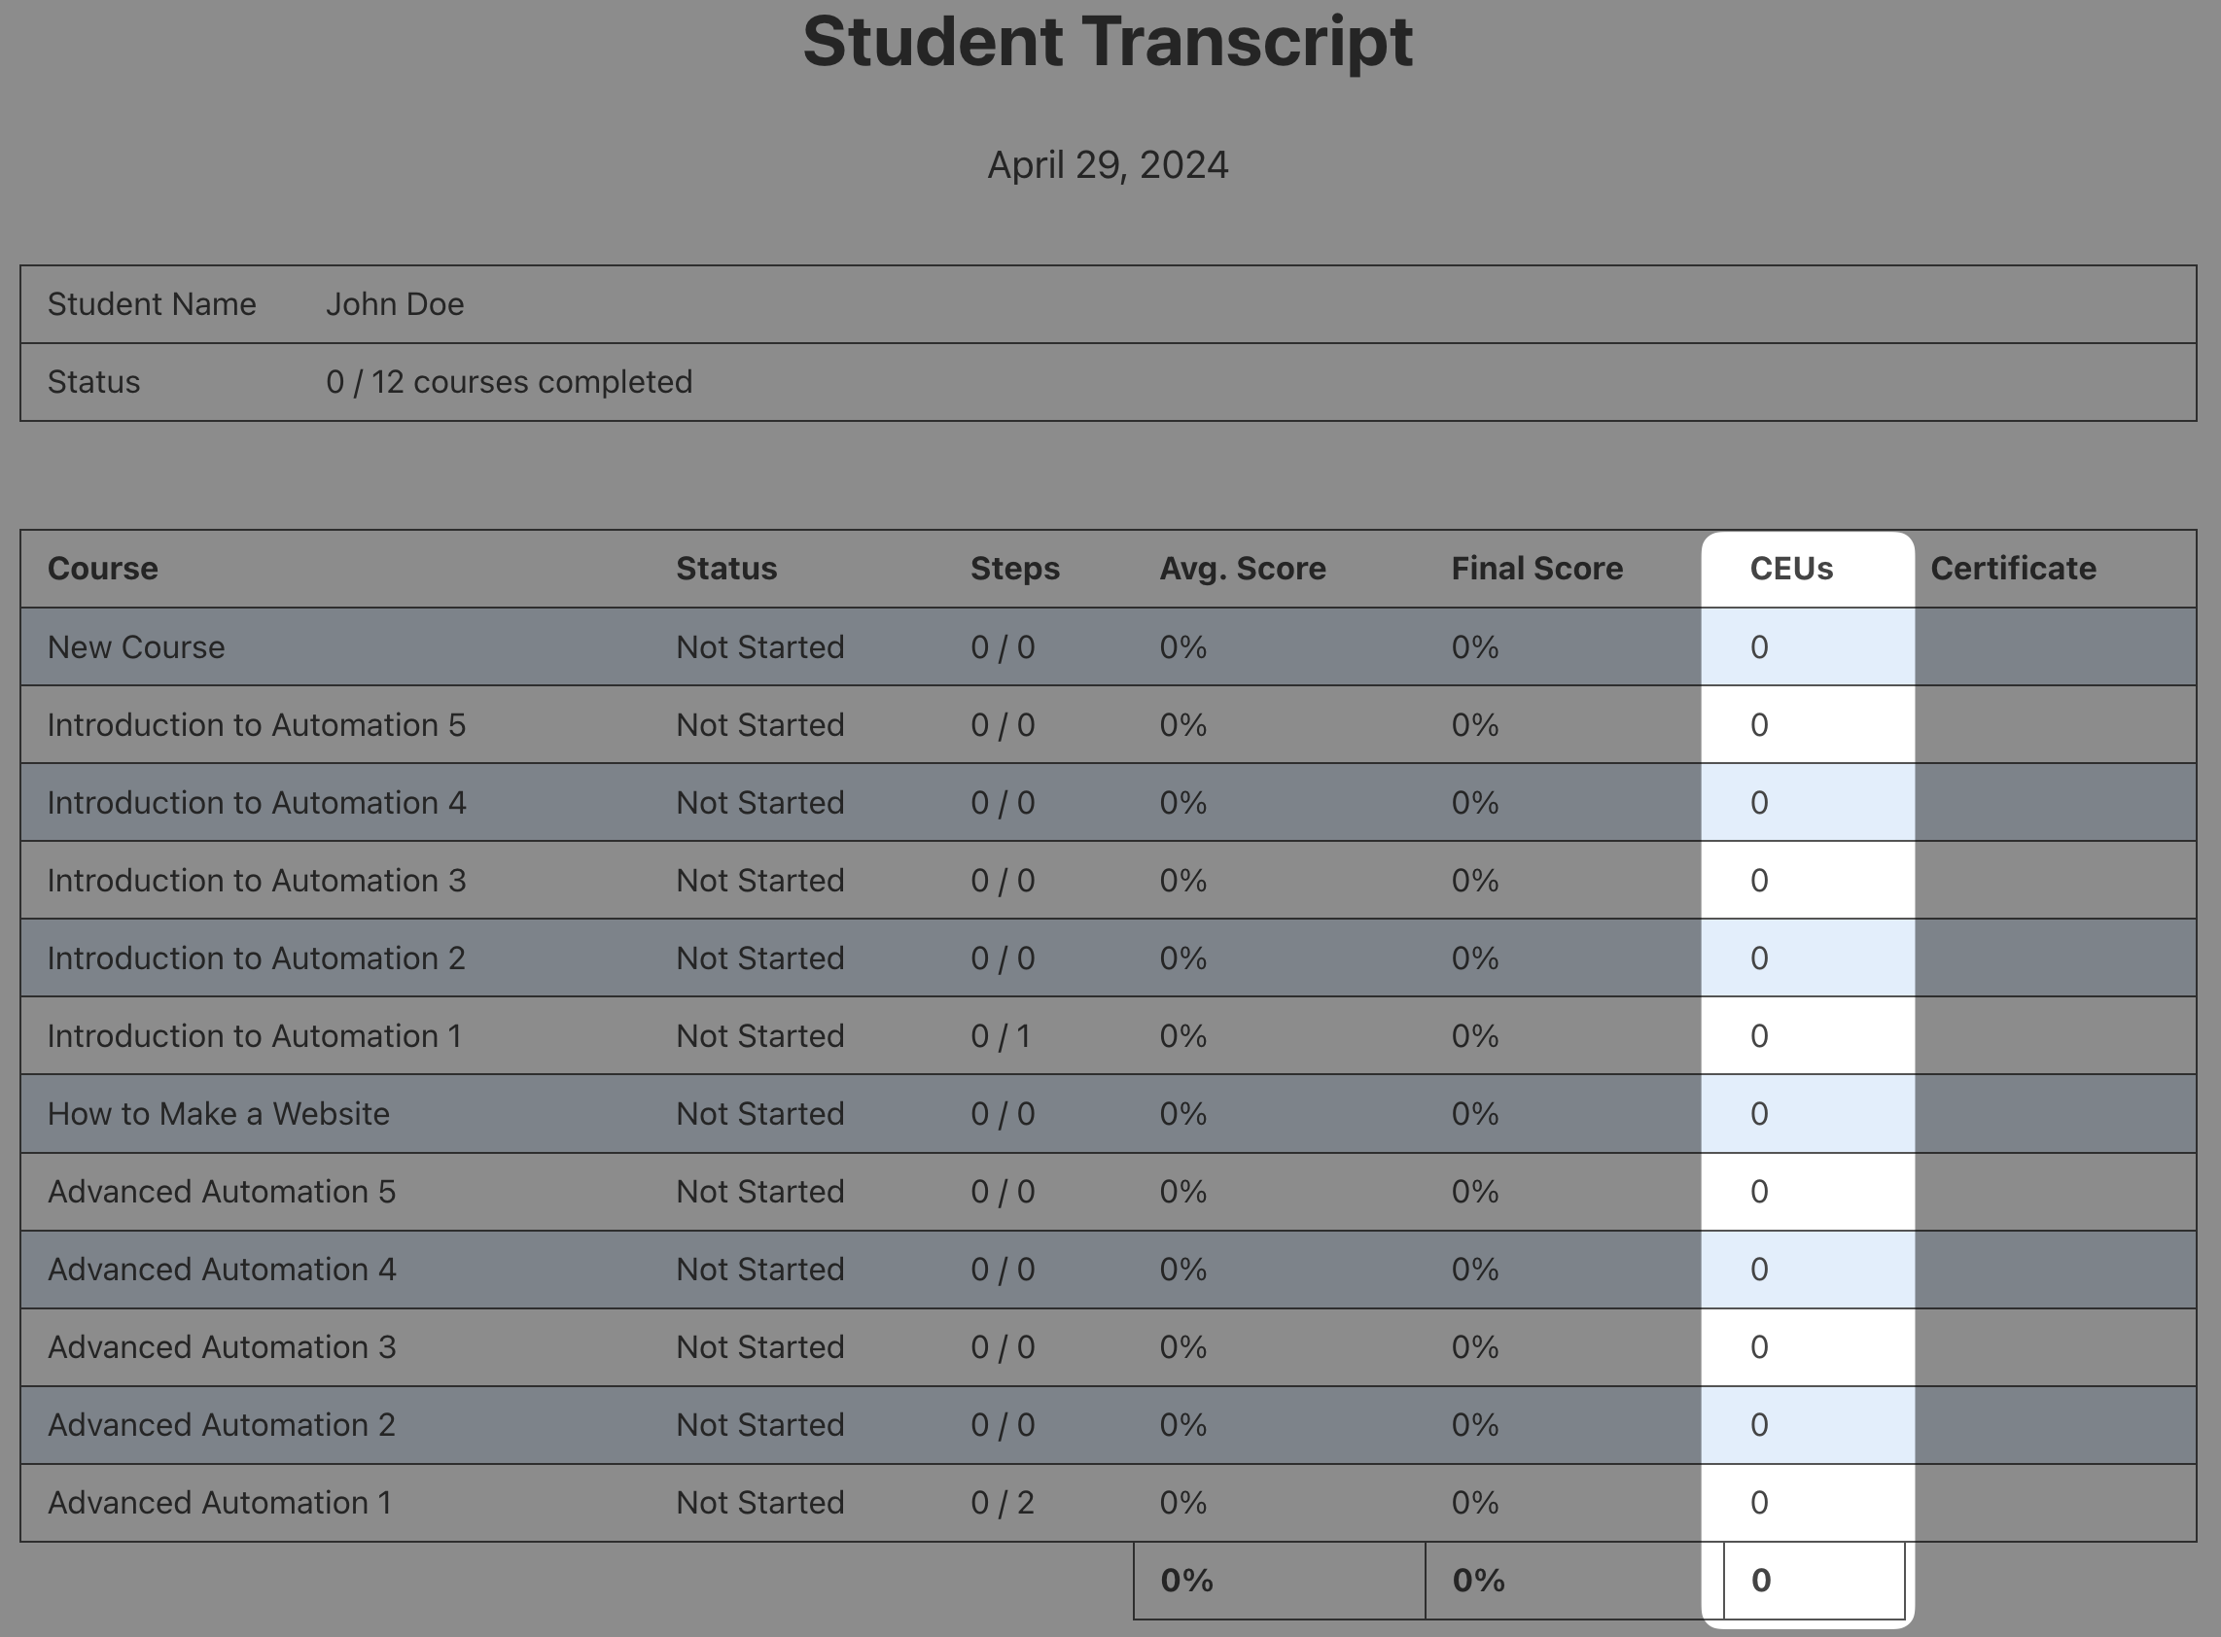Open Introduction to Automation 5 course
Viewport: 2221px width, 1637px height.
[x=256, y=725]
